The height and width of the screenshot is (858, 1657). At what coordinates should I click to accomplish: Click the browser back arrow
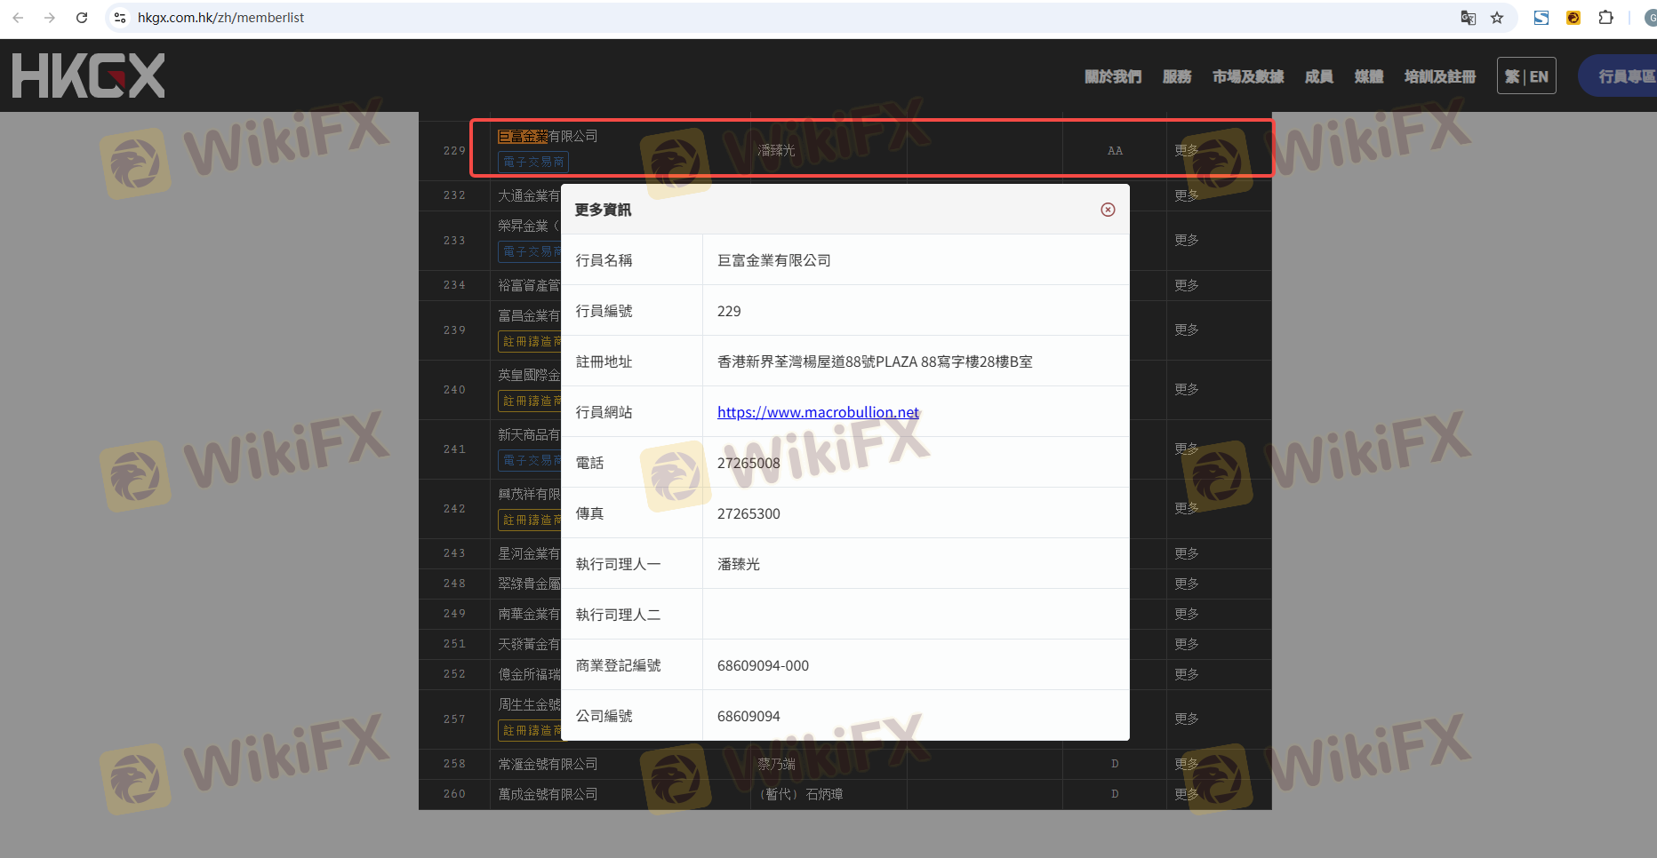[x=18, y=18]
